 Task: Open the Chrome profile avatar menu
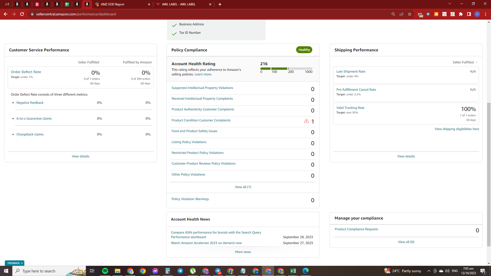click(x=477, y=14)
